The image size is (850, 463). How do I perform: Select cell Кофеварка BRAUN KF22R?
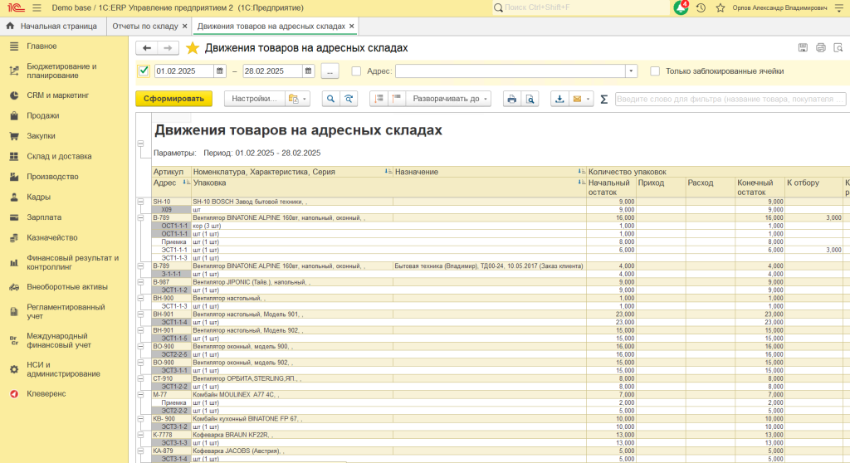[292, 435]
